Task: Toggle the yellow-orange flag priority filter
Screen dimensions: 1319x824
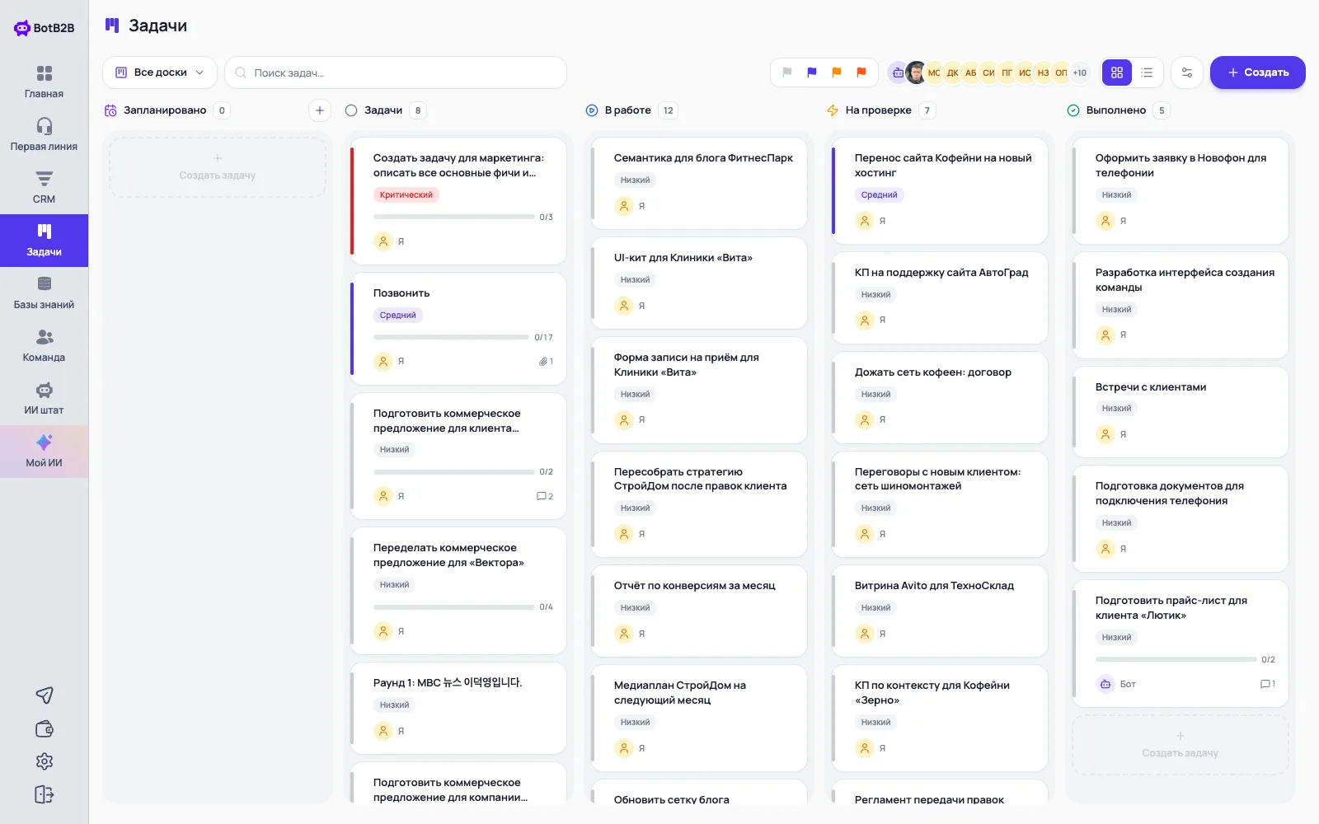Action: 837,73
